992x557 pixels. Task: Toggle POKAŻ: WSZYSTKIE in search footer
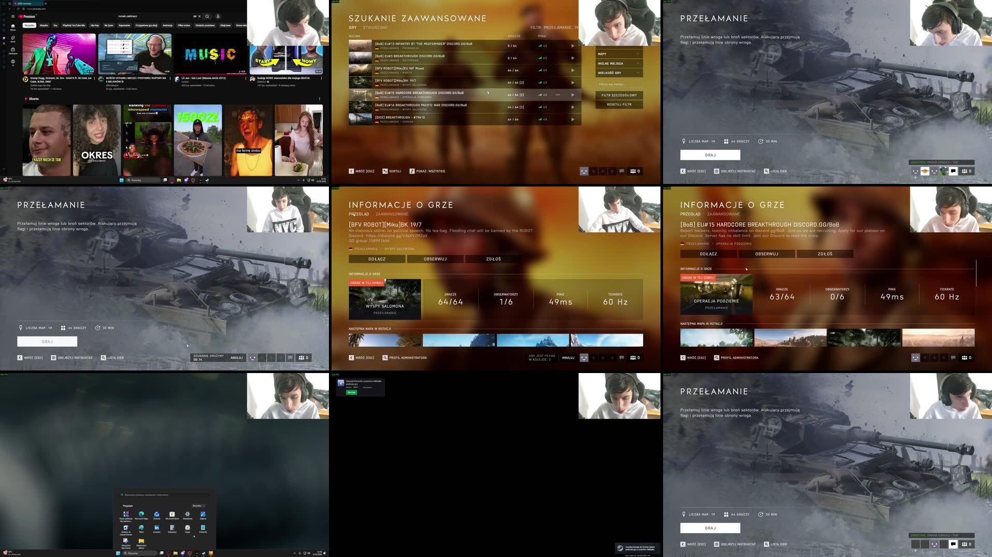pyautogui.click(x=427, y=171)
